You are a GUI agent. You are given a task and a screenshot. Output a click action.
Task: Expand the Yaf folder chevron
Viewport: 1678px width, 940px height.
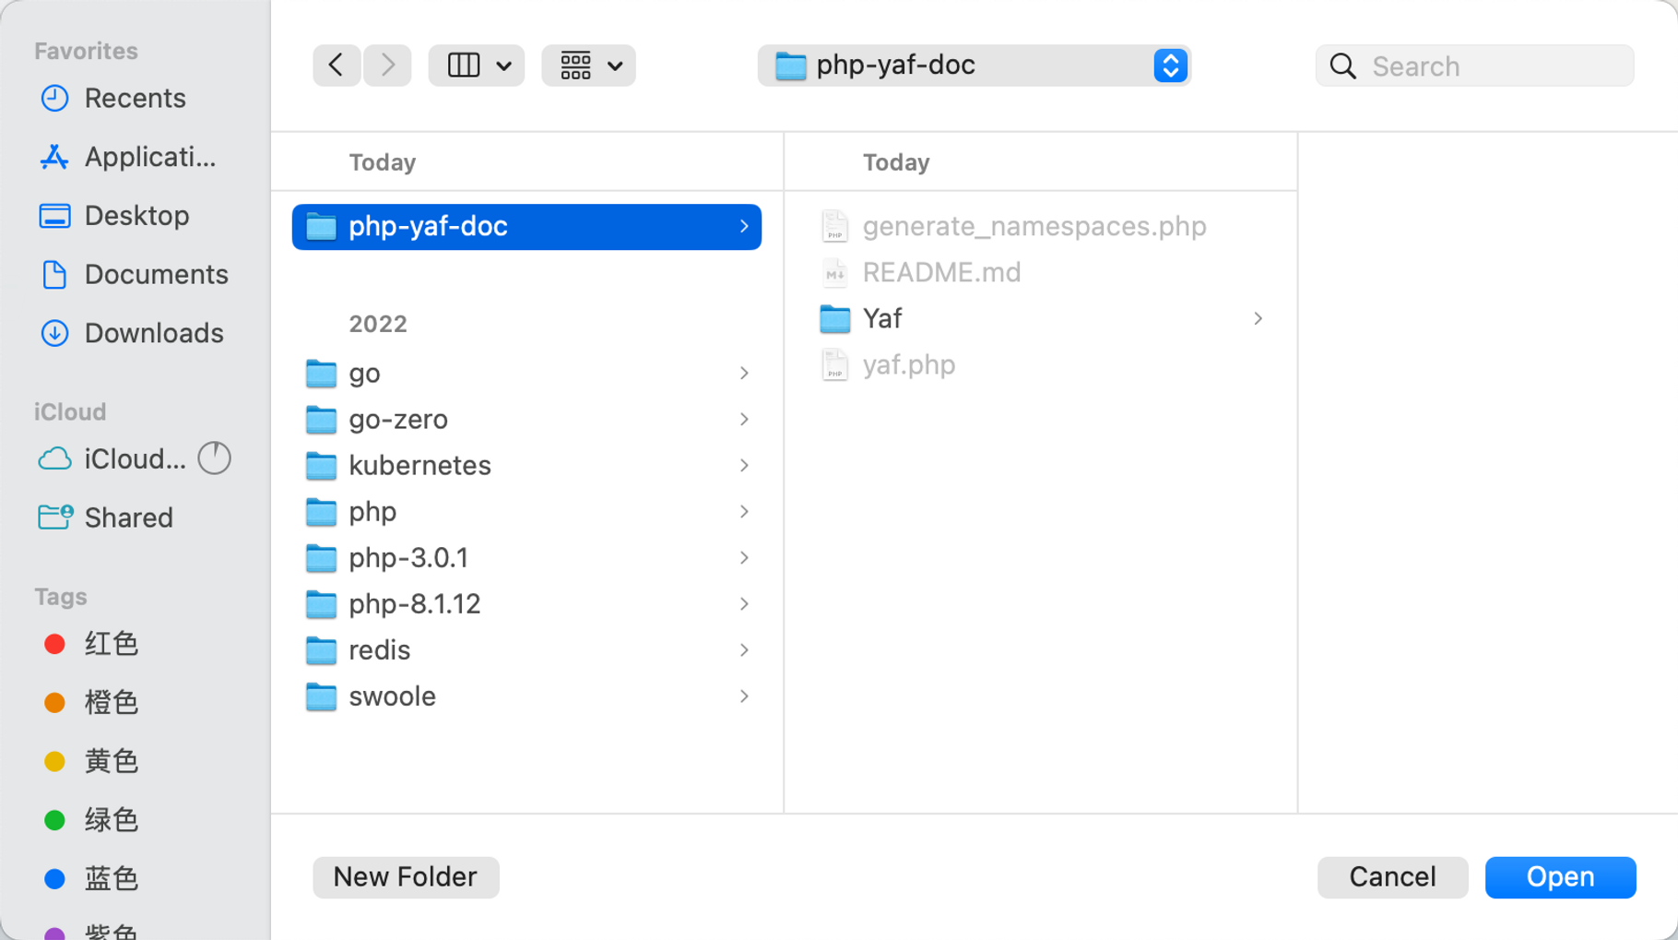point(1258,319)
